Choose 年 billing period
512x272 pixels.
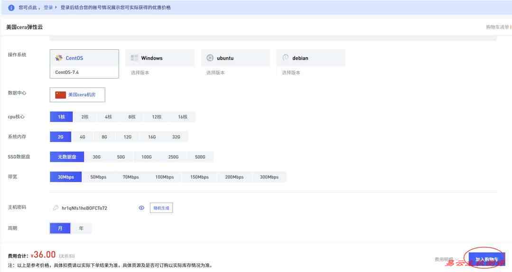pos(81,228)
